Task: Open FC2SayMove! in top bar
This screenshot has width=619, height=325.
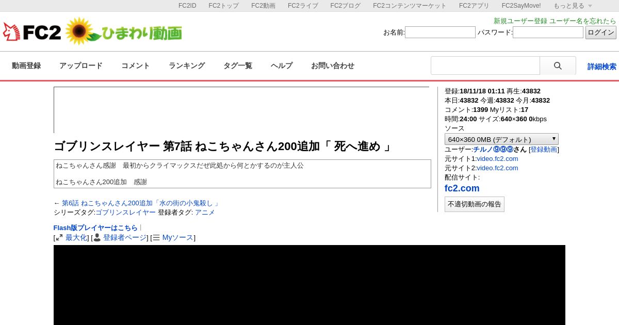Action: click(x=522, y=6)
